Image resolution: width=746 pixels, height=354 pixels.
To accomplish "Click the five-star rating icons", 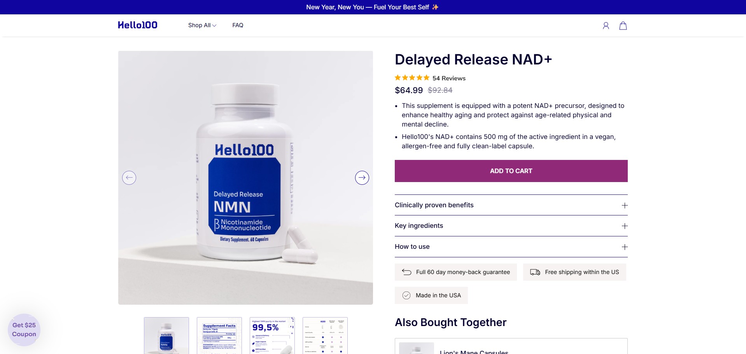I will [x=412, y=78].
